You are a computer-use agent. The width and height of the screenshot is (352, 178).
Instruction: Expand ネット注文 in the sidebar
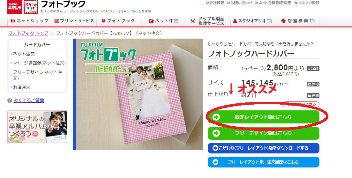coord(24,54)
